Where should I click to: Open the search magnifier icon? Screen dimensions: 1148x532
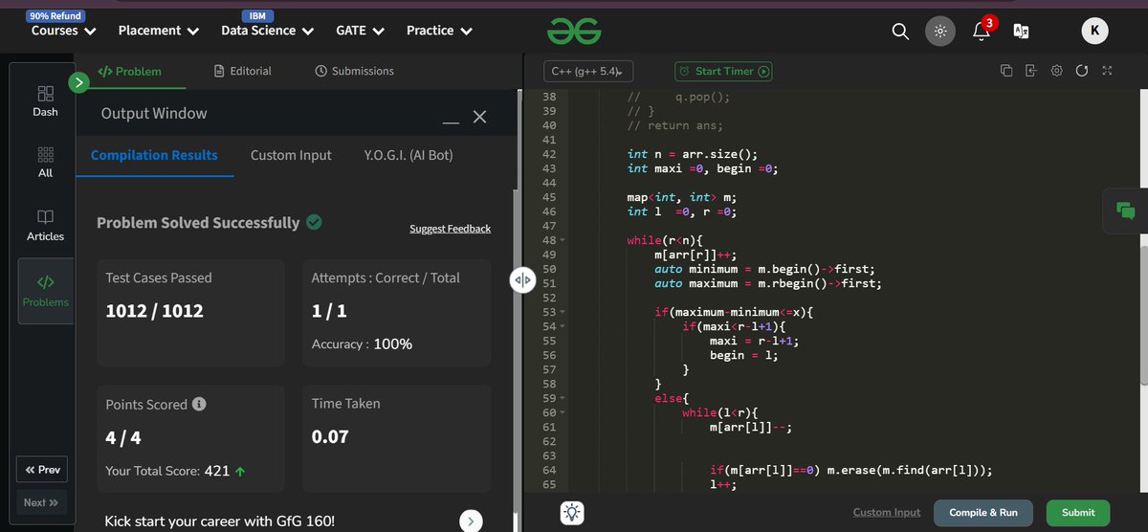tap(900, 32)
